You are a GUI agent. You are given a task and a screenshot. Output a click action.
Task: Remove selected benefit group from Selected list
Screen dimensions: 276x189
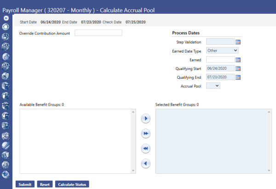pos(146,163)
